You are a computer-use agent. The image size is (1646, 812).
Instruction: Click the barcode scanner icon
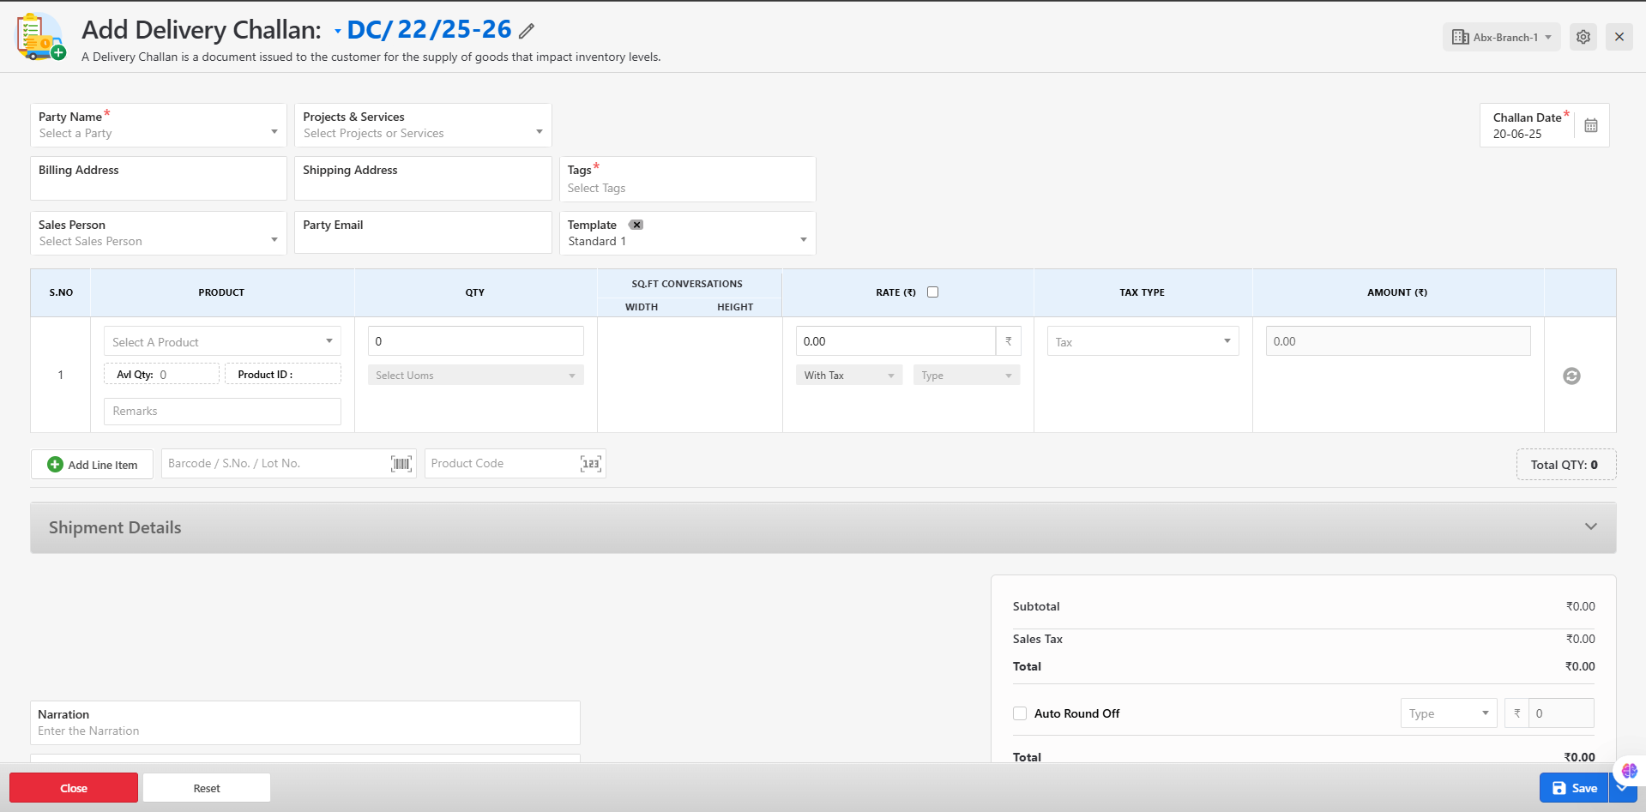[401, 464]
